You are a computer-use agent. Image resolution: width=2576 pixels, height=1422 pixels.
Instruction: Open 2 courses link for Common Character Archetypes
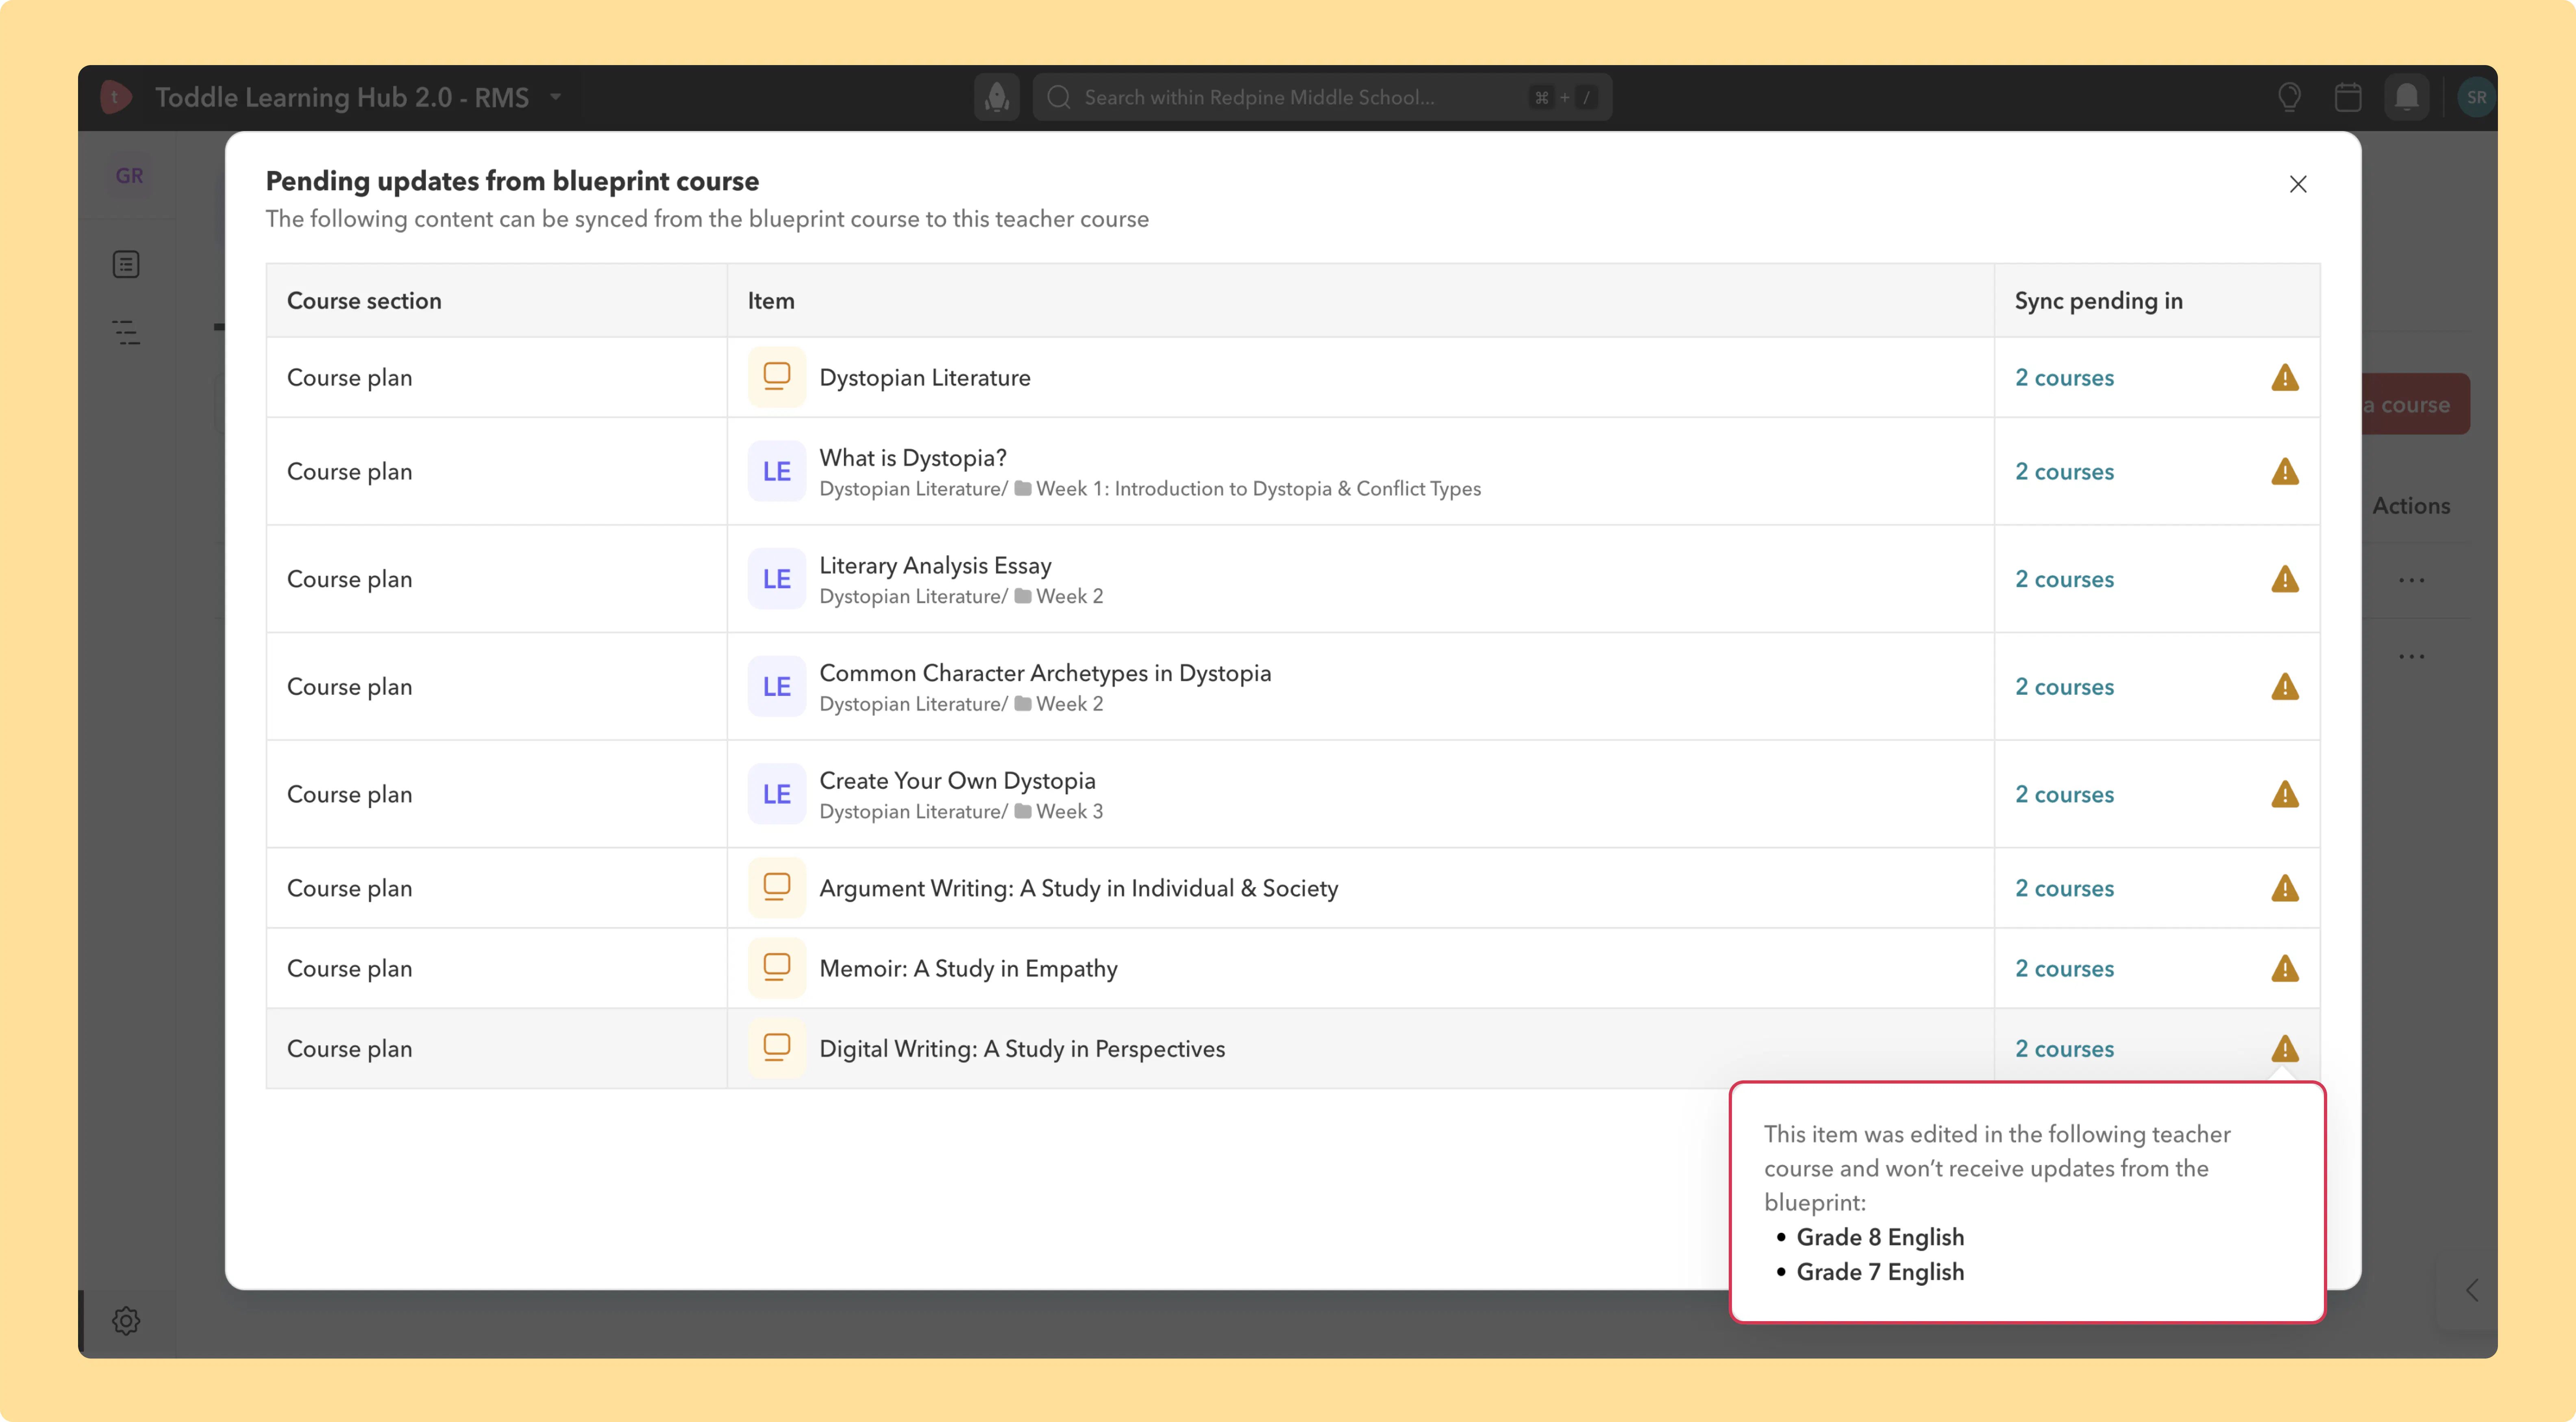(2064, 687)
